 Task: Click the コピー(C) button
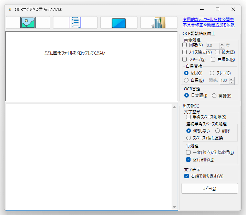click(x=209, y=189)
